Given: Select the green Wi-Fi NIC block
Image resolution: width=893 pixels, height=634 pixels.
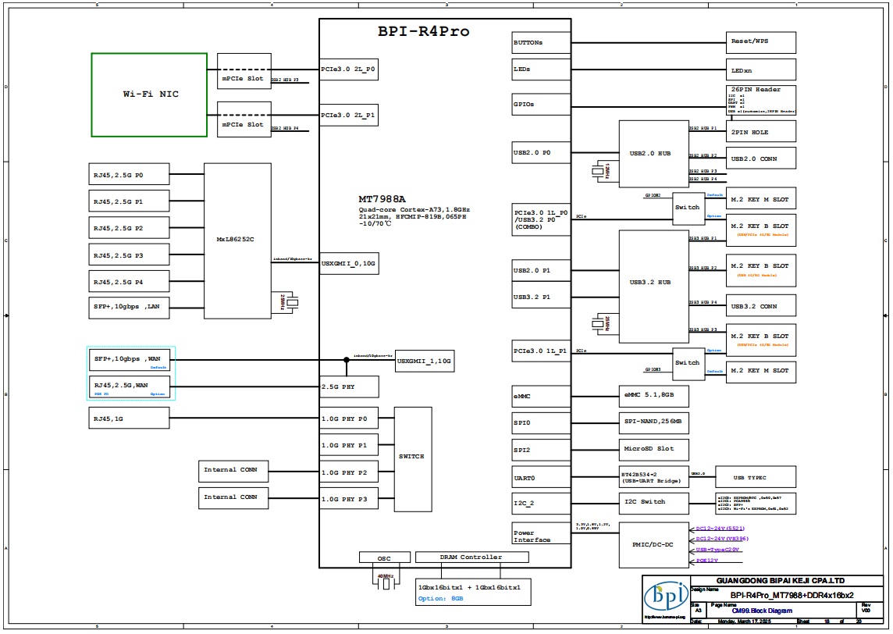Looking at the screenshot, I should (x=149, y=94).
